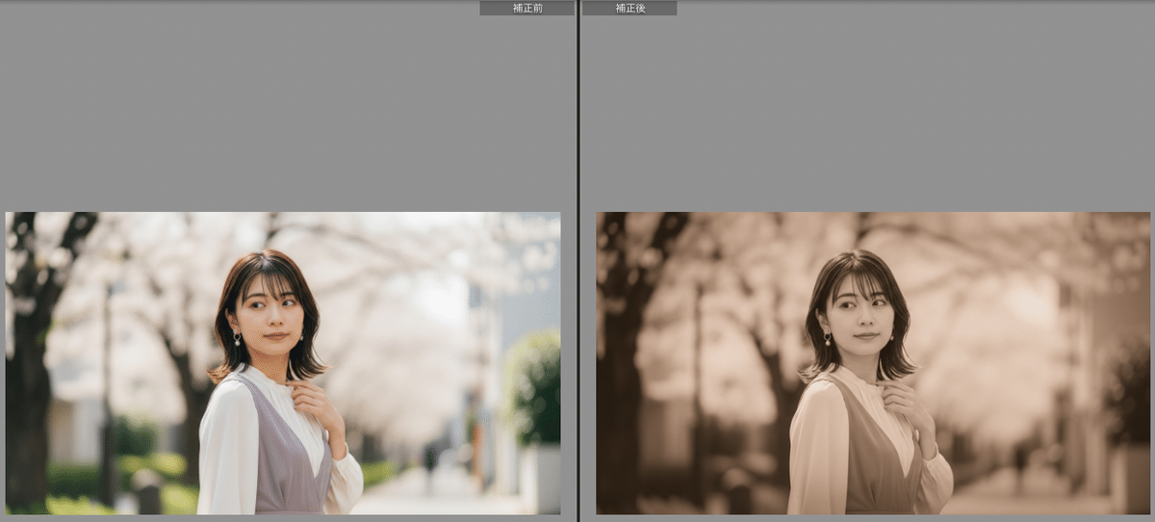
Task: Click the 補正前 (Before) label
Action: click(x=526, y=8)
